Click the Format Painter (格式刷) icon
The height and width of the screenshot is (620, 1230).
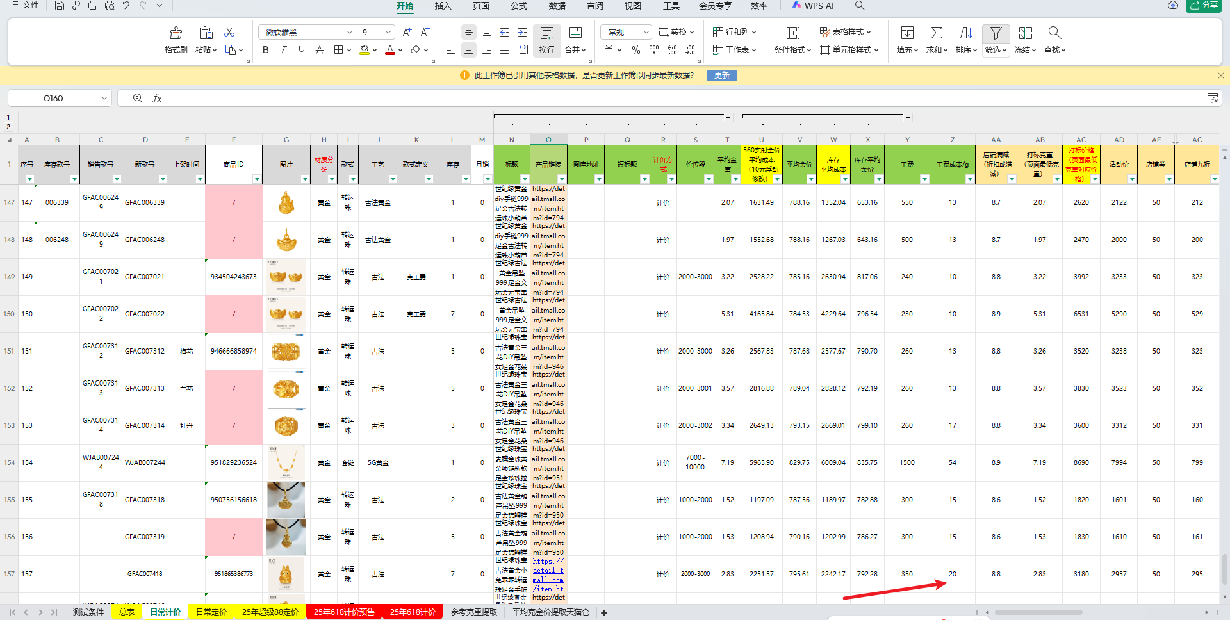click(x=176, y=33)
